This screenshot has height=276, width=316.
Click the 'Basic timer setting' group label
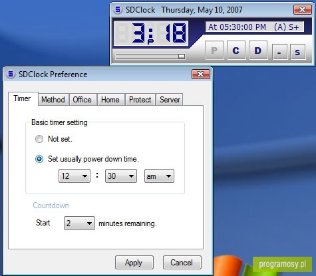(x=59, y=122)
